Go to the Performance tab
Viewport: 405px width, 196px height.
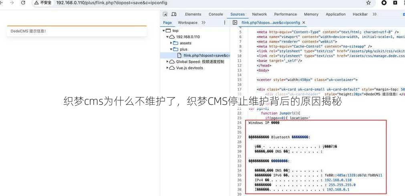pos(285,14)
